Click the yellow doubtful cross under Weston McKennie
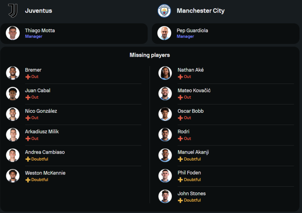Image resolution: width=302 pixels, height=213 pixels. coord(28,180)
